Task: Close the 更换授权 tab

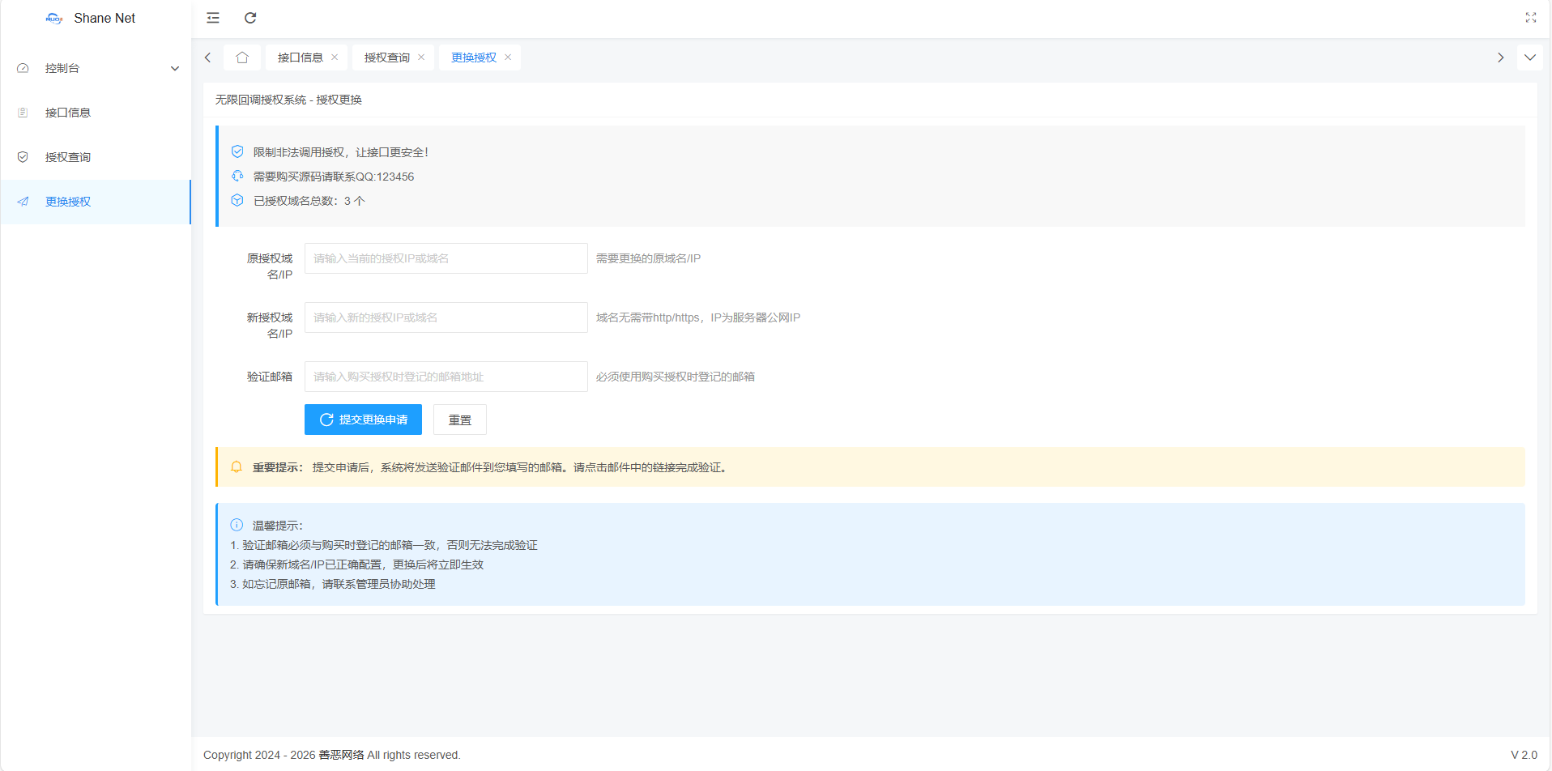Action: pos(508,58)
